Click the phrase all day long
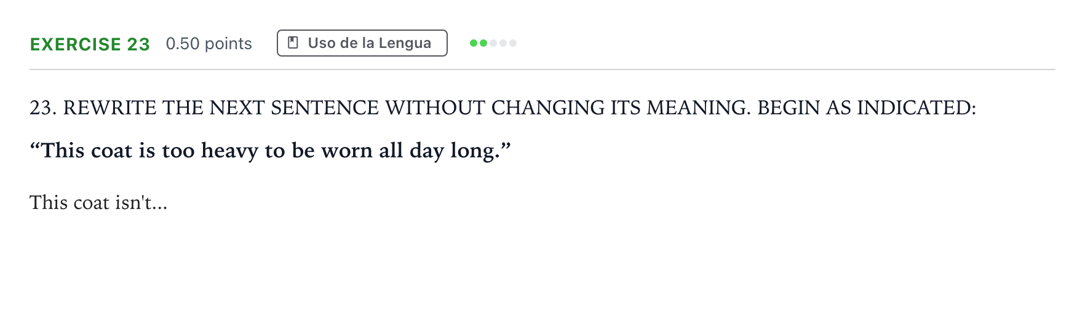1085x332 pixels. tap(439, 151)
